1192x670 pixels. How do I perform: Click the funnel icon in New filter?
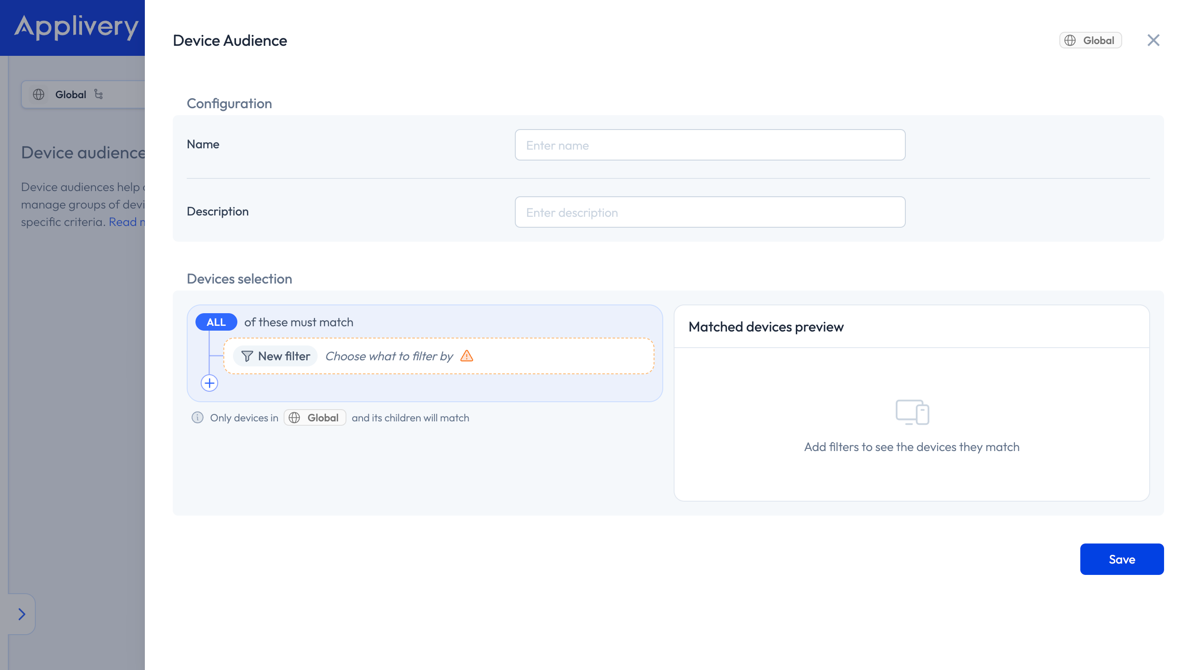click(x=247, y=356)
